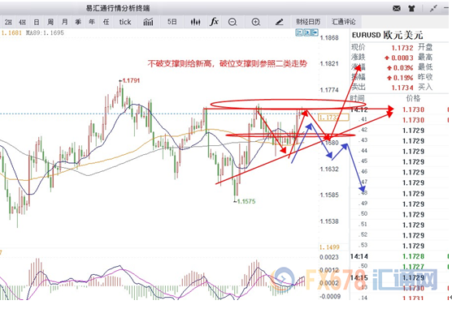Image resolution: width=452 pixels, height=309 pixels.
Task: Zoom in the chart with plus magnifier
Action: (x=256, y=22)
